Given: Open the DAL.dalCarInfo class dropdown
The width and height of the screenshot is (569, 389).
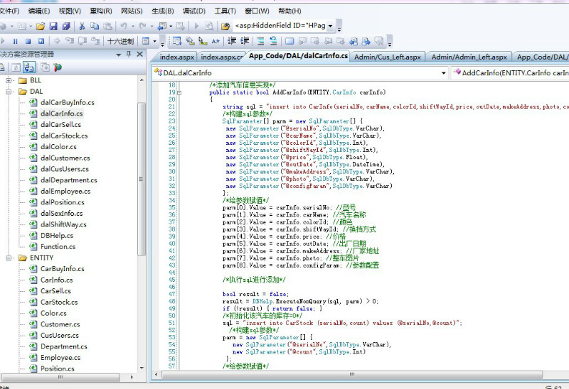Looking at the screenshot, I should coord(443,72).
